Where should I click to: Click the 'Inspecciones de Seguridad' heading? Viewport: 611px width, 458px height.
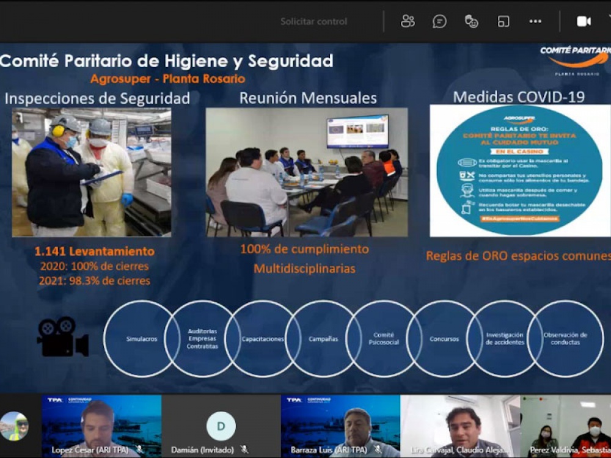pos(97,98)
